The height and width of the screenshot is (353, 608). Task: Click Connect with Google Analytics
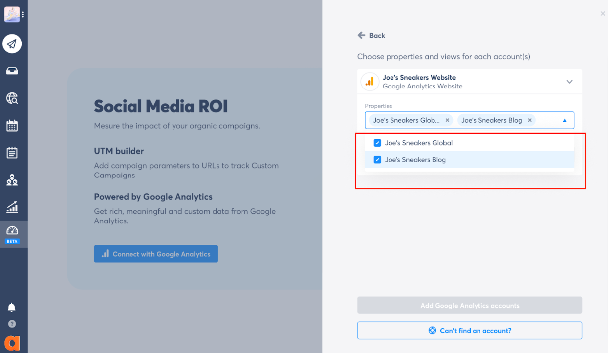tap(156, 254)
